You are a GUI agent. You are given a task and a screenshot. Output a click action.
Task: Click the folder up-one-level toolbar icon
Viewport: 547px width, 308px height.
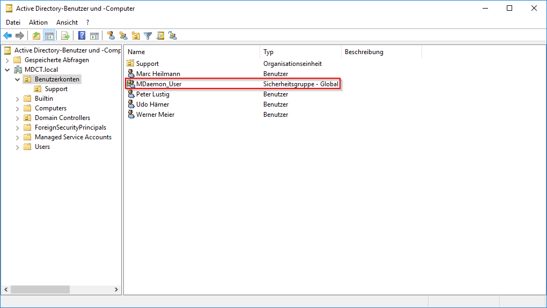click(36, 36)
